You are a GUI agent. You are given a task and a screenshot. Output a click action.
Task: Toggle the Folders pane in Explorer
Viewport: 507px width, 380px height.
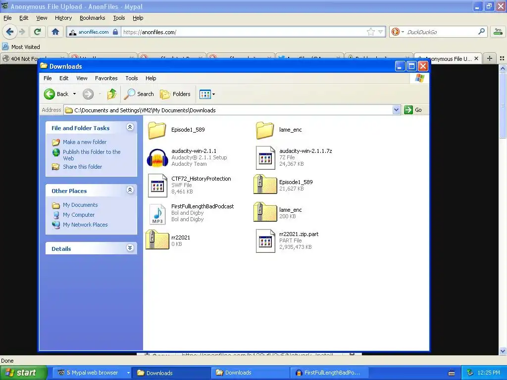(x=175, y=94)
